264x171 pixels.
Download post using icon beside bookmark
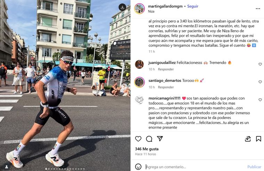(248, 139)
